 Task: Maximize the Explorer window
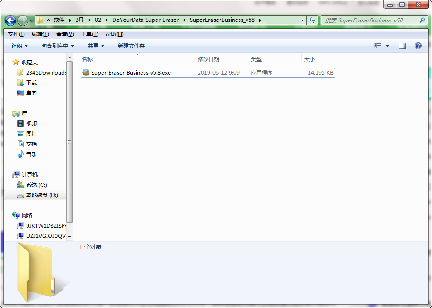[402, 5]
